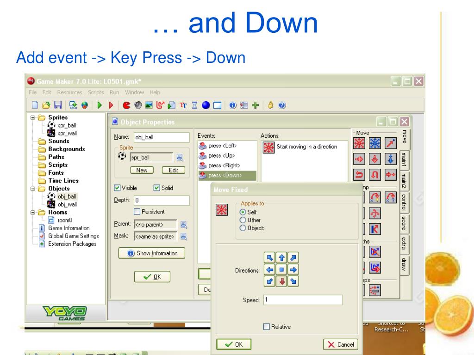The width and height of the screenshot is (474, 355).
Task: Toggle the Solid checkbox
Action: [x=156, y=188]
